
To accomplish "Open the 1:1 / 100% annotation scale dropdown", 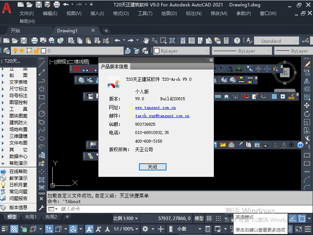I will coord(126,229).
